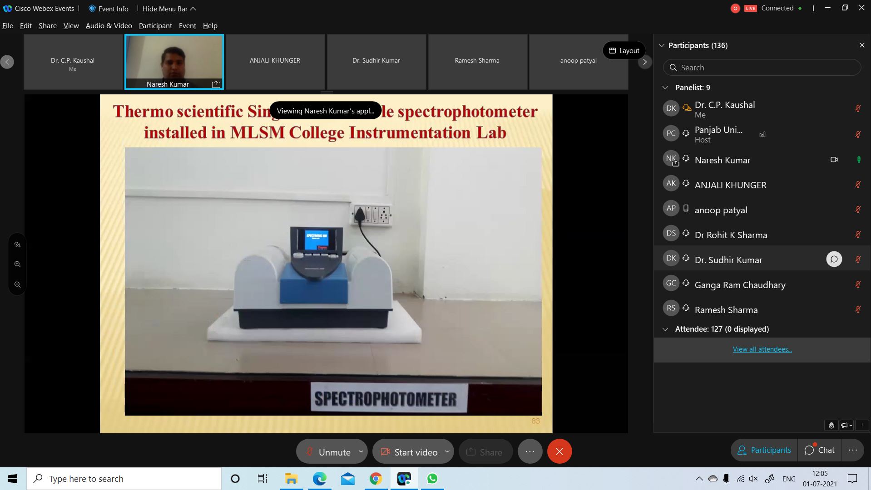Open chat with Dr. Sudhir Kumar
Screen dimensions: 871x490
(834, 259)
